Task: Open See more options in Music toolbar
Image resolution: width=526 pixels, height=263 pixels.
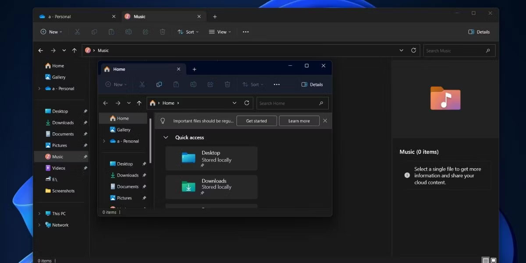Action: [245, 32]
